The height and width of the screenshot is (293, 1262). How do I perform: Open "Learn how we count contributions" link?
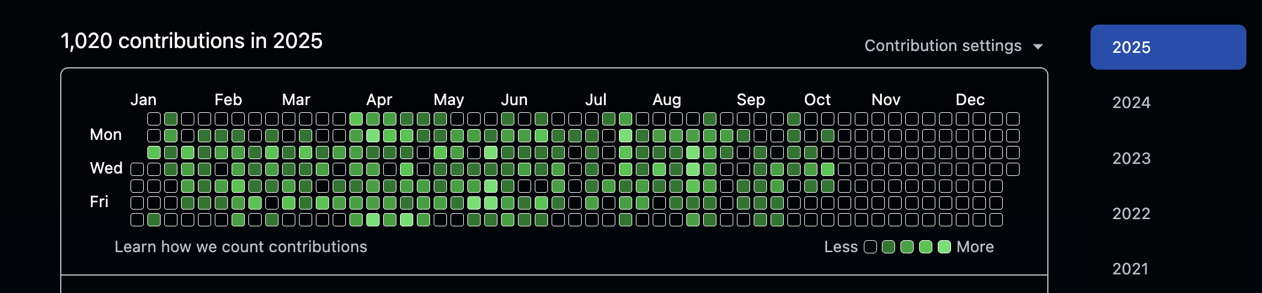tap(241, 247)
